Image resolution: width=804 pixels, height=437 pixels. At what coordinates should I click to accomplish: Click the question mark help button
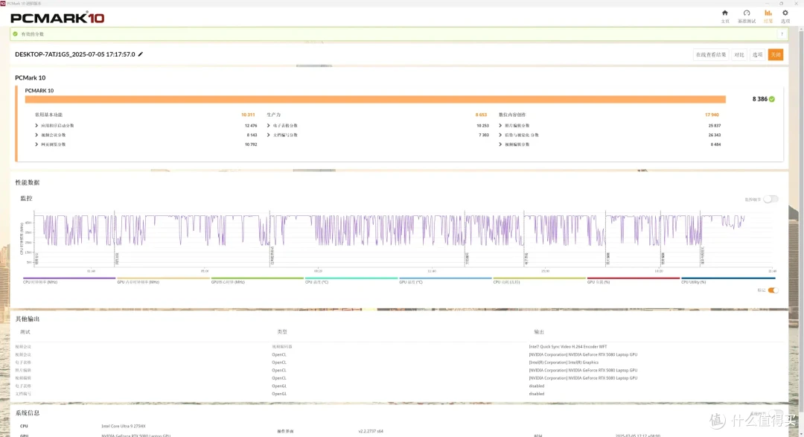pyautogui.click(x=782, y=34)
